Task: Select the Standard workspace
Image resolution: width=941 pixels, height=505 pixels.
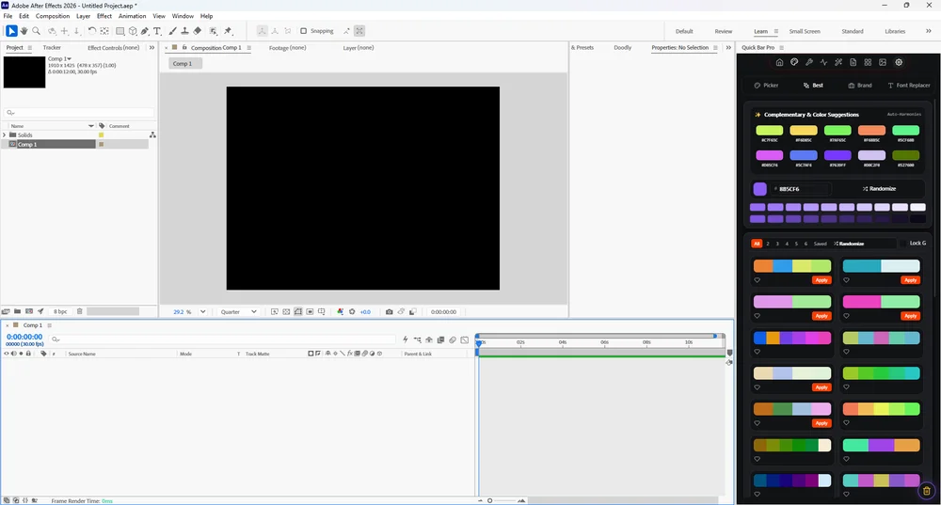Action: (x=853, y=31)
